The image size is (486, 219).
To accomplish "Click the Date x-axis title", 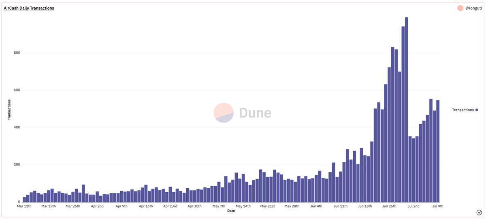I will click(231, 211).
